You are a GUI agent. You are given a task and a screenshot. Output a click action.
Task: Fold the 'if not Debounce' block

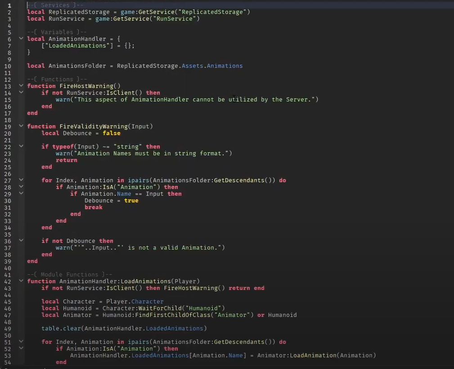tap(21, 241)
